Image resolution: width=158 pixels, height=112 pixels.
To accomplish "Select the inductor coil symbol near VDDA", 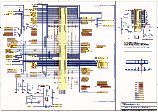I will [x=121, y=23].
